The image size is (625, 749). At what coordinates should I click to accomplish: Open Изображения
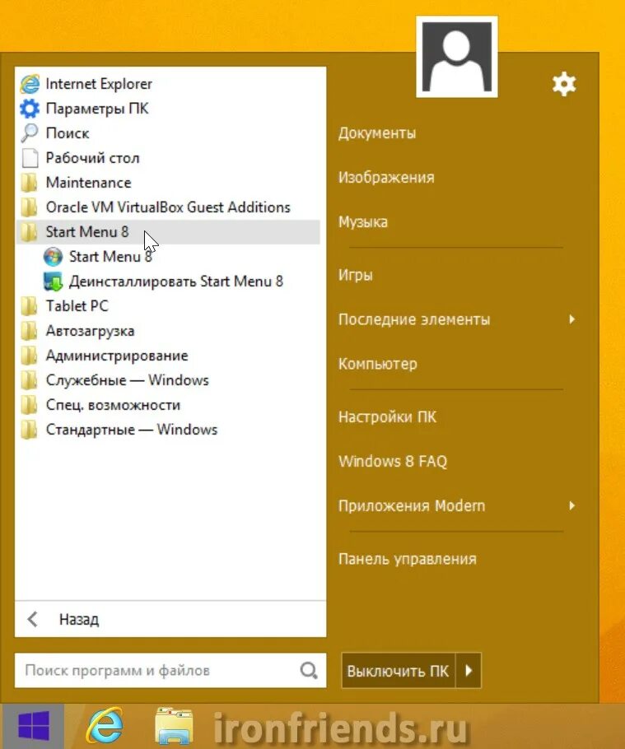[x=386, y=178]
